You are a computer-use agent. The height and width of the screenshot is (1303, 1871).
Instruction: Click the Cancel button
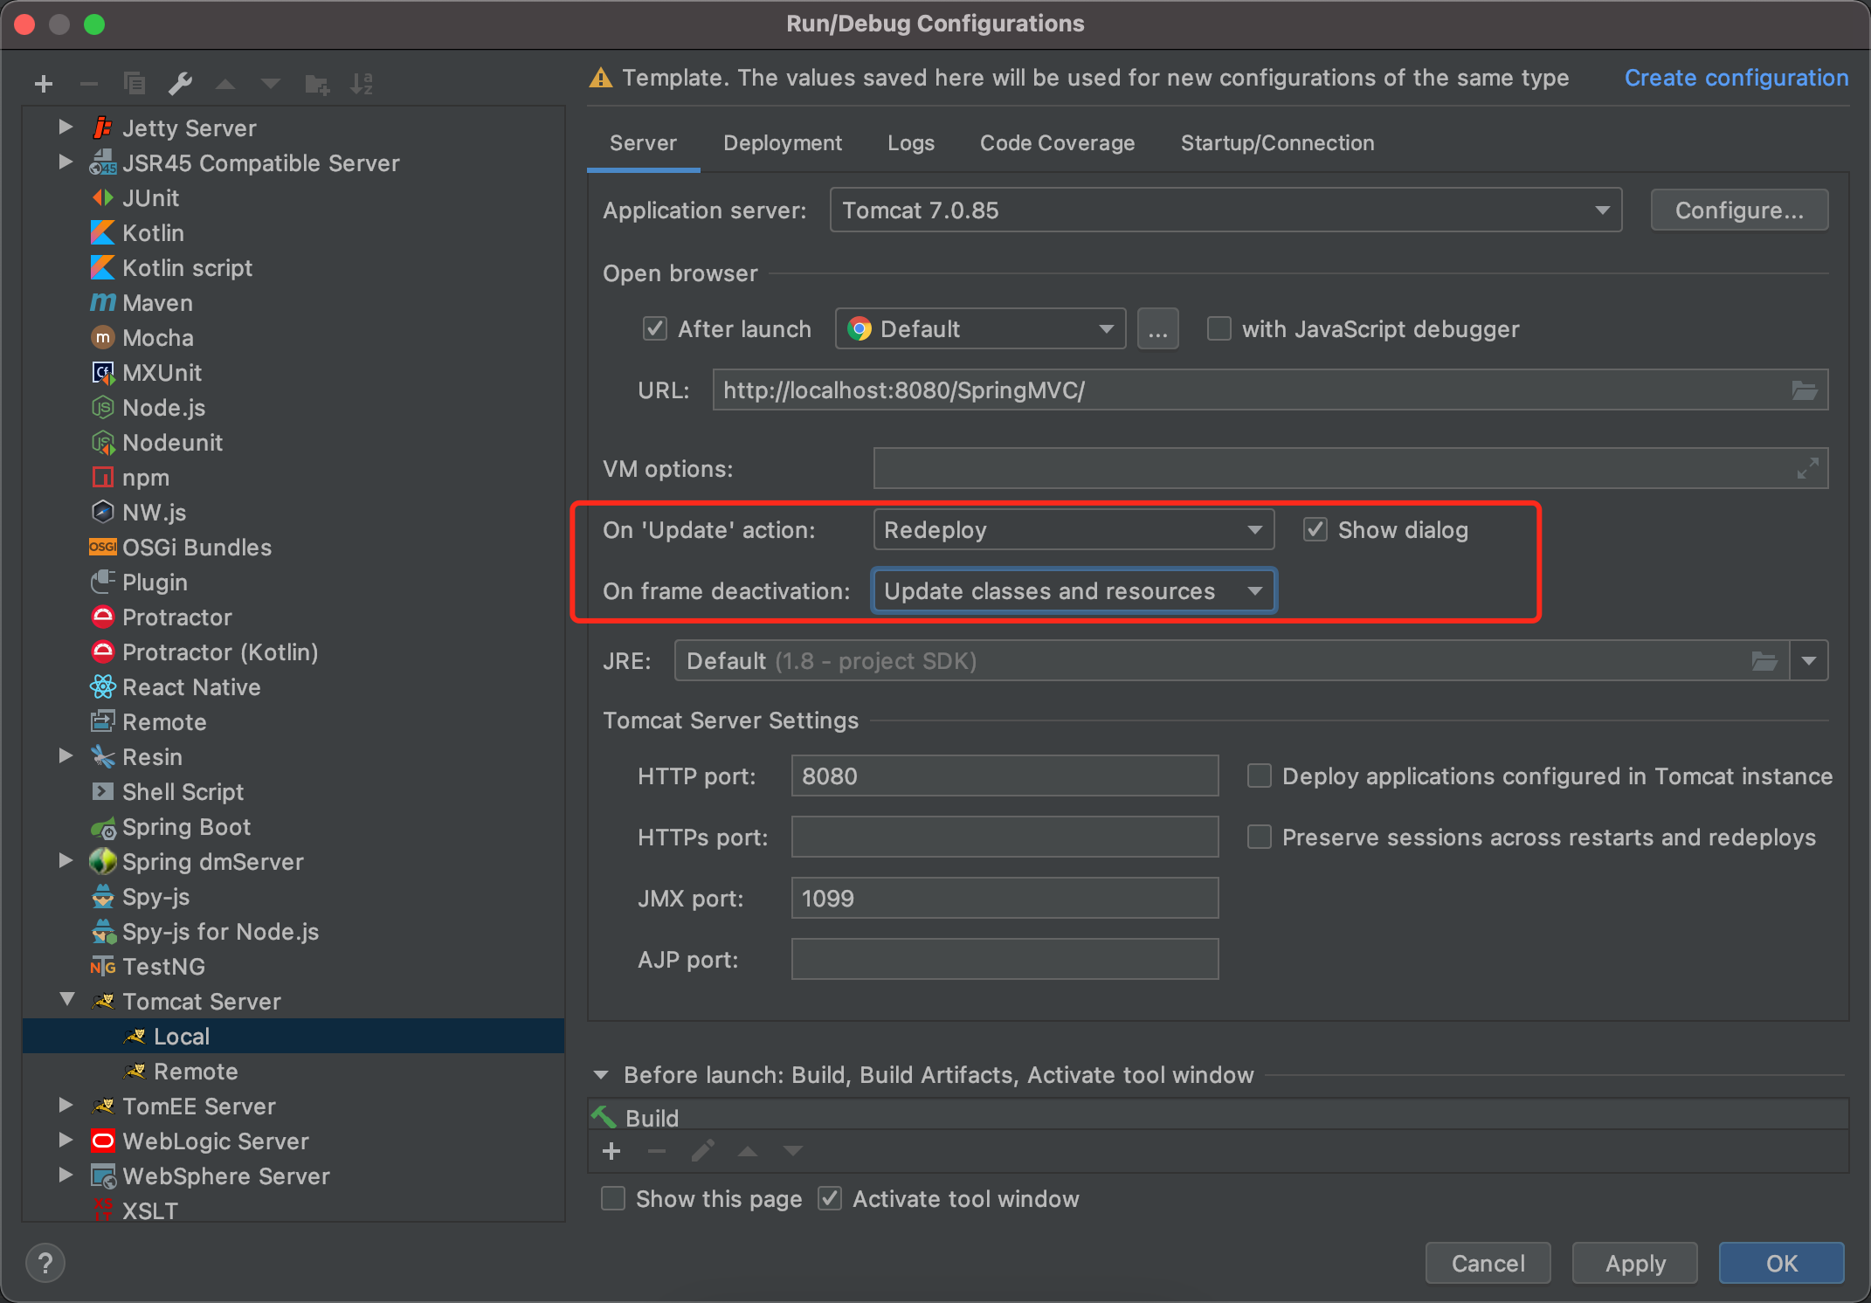1488,1263
